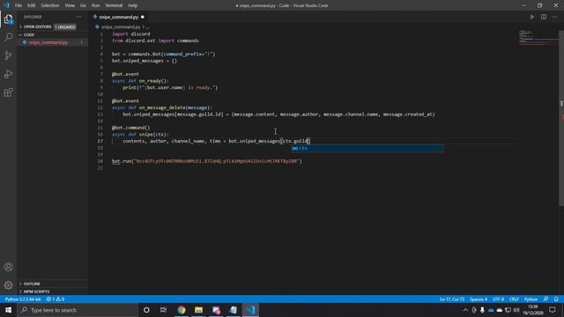The height and width of the screenshot is (317, 564).
Task: Change file encoding UTF-8
Action: pos(498,299)
